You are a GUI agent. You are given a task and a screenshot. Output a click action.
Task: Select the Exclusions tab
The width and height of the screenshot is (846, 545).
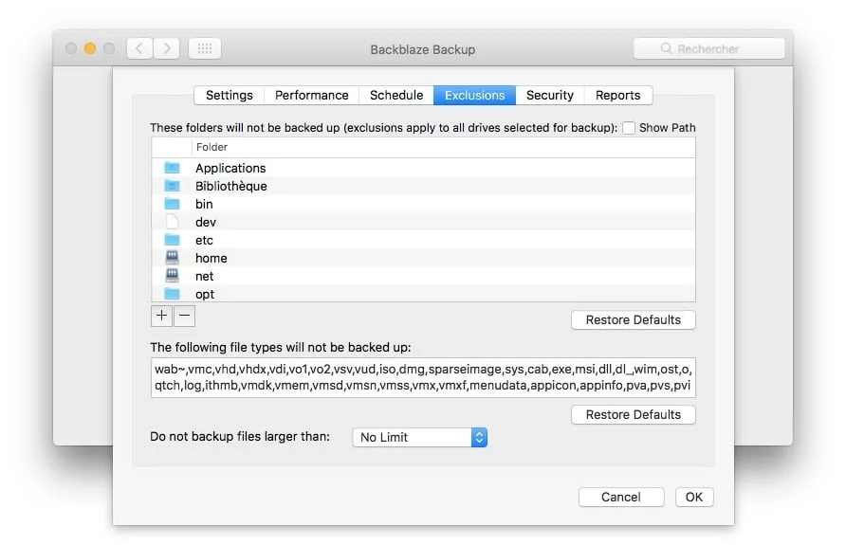coord(475,96)
